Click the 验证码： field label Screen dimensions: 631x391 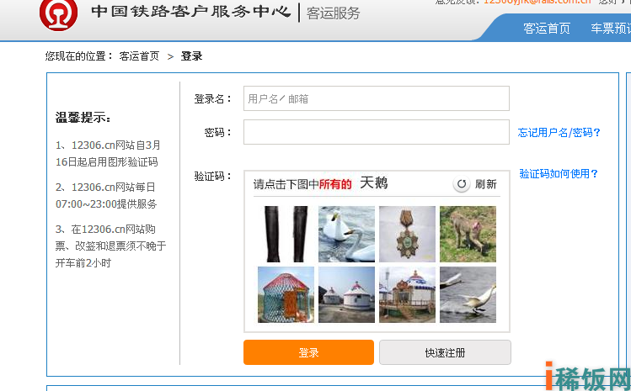click(x=213, y=176)
